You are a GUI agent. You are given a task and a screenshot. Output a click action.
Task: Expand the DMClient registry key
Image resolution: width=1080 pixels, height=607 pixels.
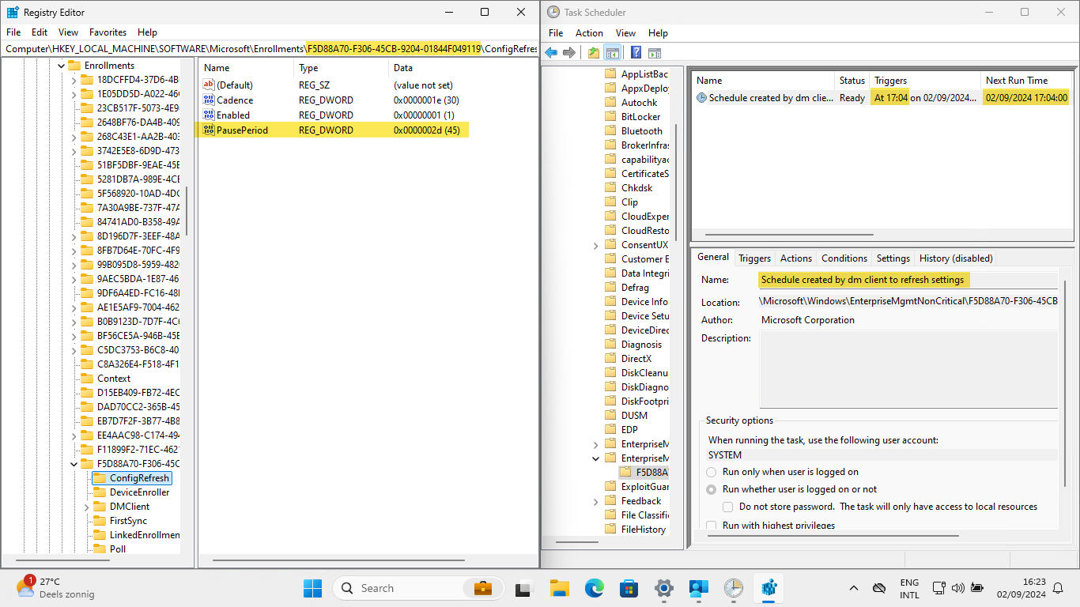coord(87,507)
